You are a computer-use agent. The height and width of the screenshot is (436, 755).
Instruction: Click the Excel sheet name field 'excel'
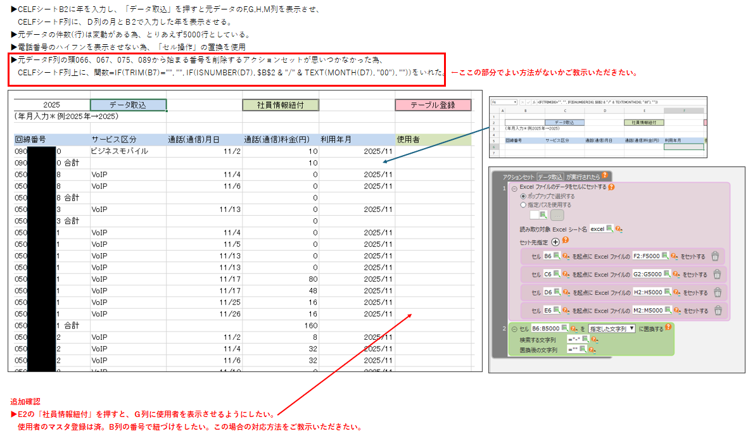(597, 228)
